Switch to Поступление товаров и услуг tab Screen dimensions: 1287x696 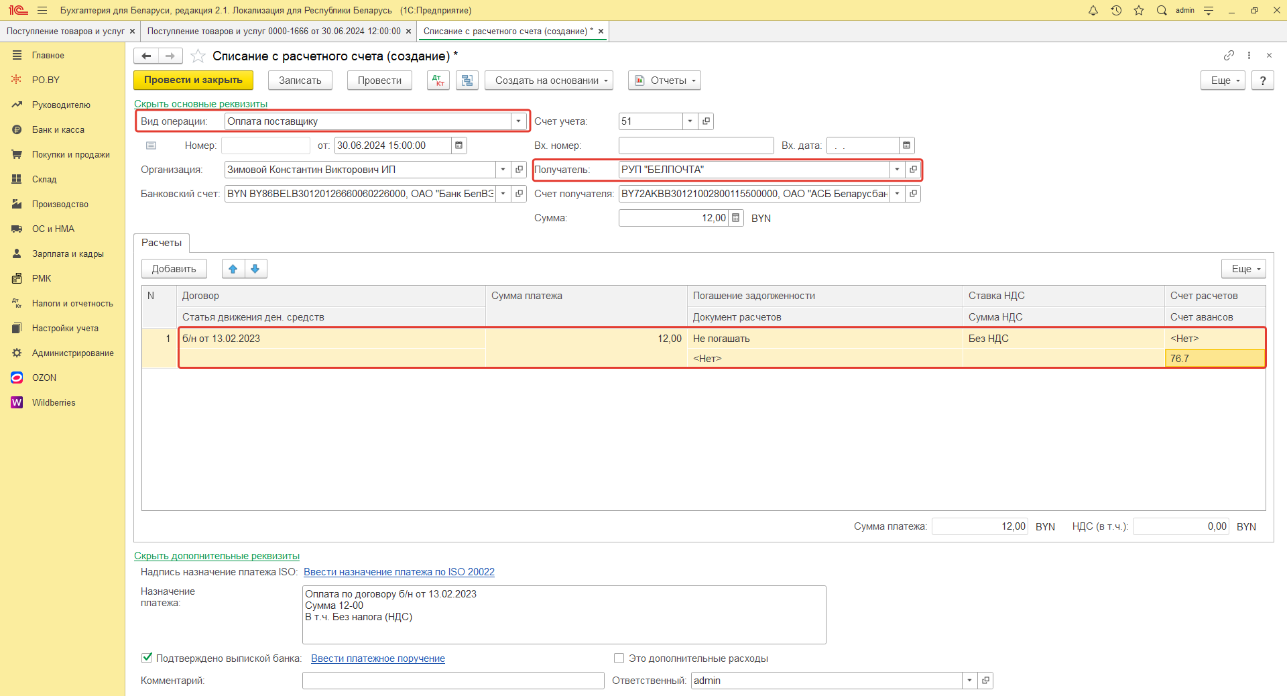[x=66, y=32]
